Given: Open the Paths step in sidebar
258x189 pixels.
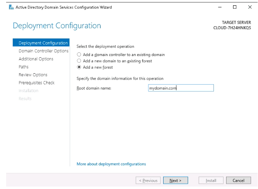Looking at the screenshot, I should [24, 67].
